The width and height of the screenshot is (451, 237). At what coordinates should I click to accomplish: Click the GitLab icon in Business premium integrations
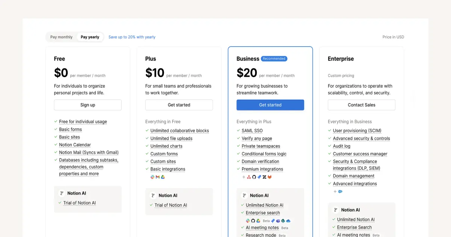(270, 177)
